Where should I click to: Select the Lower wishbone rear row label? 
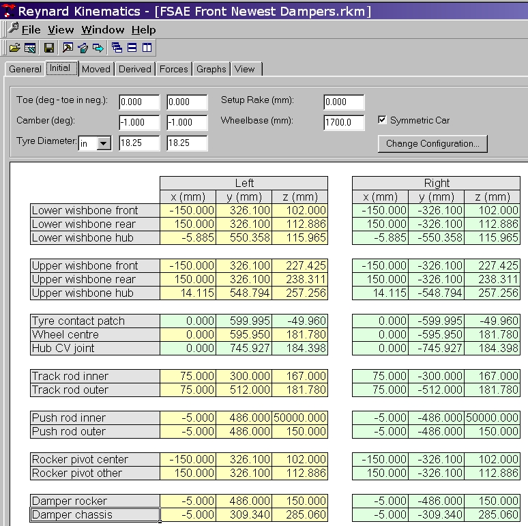(x=95, y=224)
